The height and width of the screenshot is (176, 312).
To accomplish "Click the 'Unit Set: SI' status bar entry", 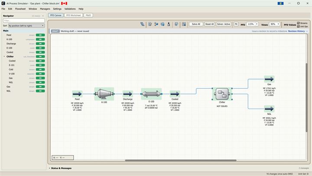I will click(x=303, y=174).
